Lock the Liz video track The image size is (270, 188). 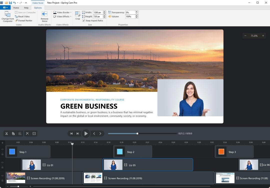coord(2,167)
